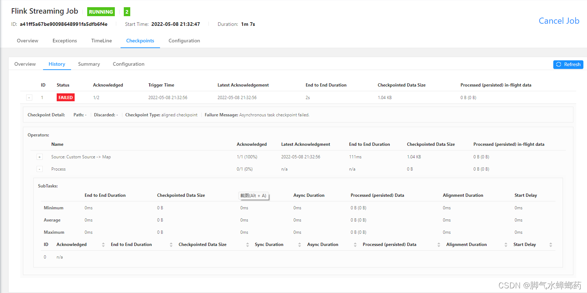Refresh the checkpoint history
This screenshot has width=587, height=293.
point(568,65)
